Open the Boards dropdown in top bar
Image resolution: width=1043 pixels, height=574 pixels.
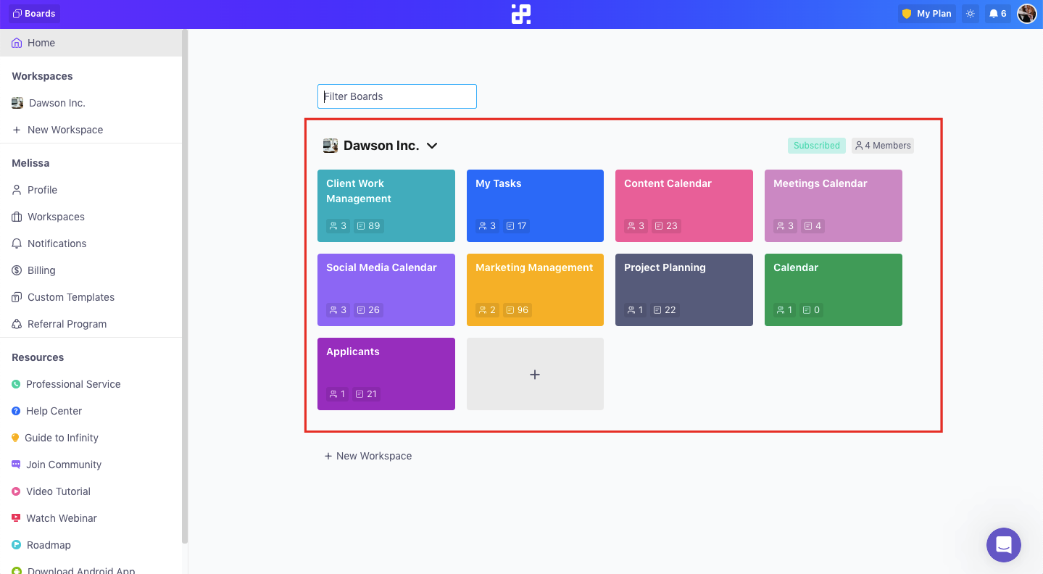pos(34,14)
